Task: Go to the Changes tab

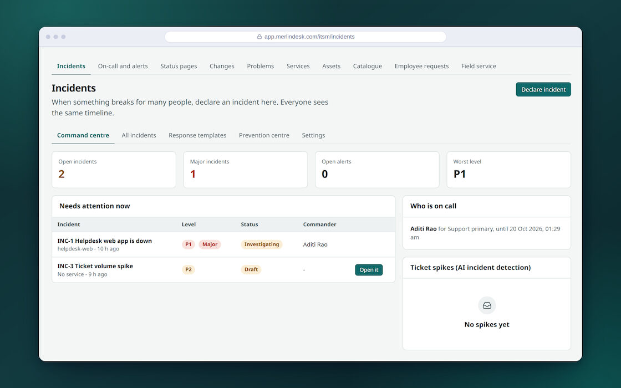Action: pos(222,66)
